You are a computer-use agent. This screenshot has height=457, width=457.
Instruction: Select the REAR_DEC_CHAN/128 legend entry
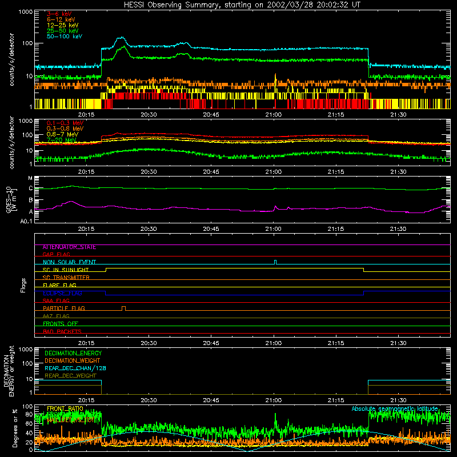click(x=75, y=368)
